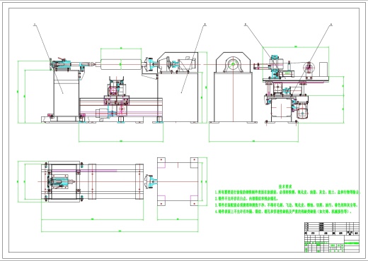
Task: Select technical requirement line number 4
Action: tap(283, 212)
